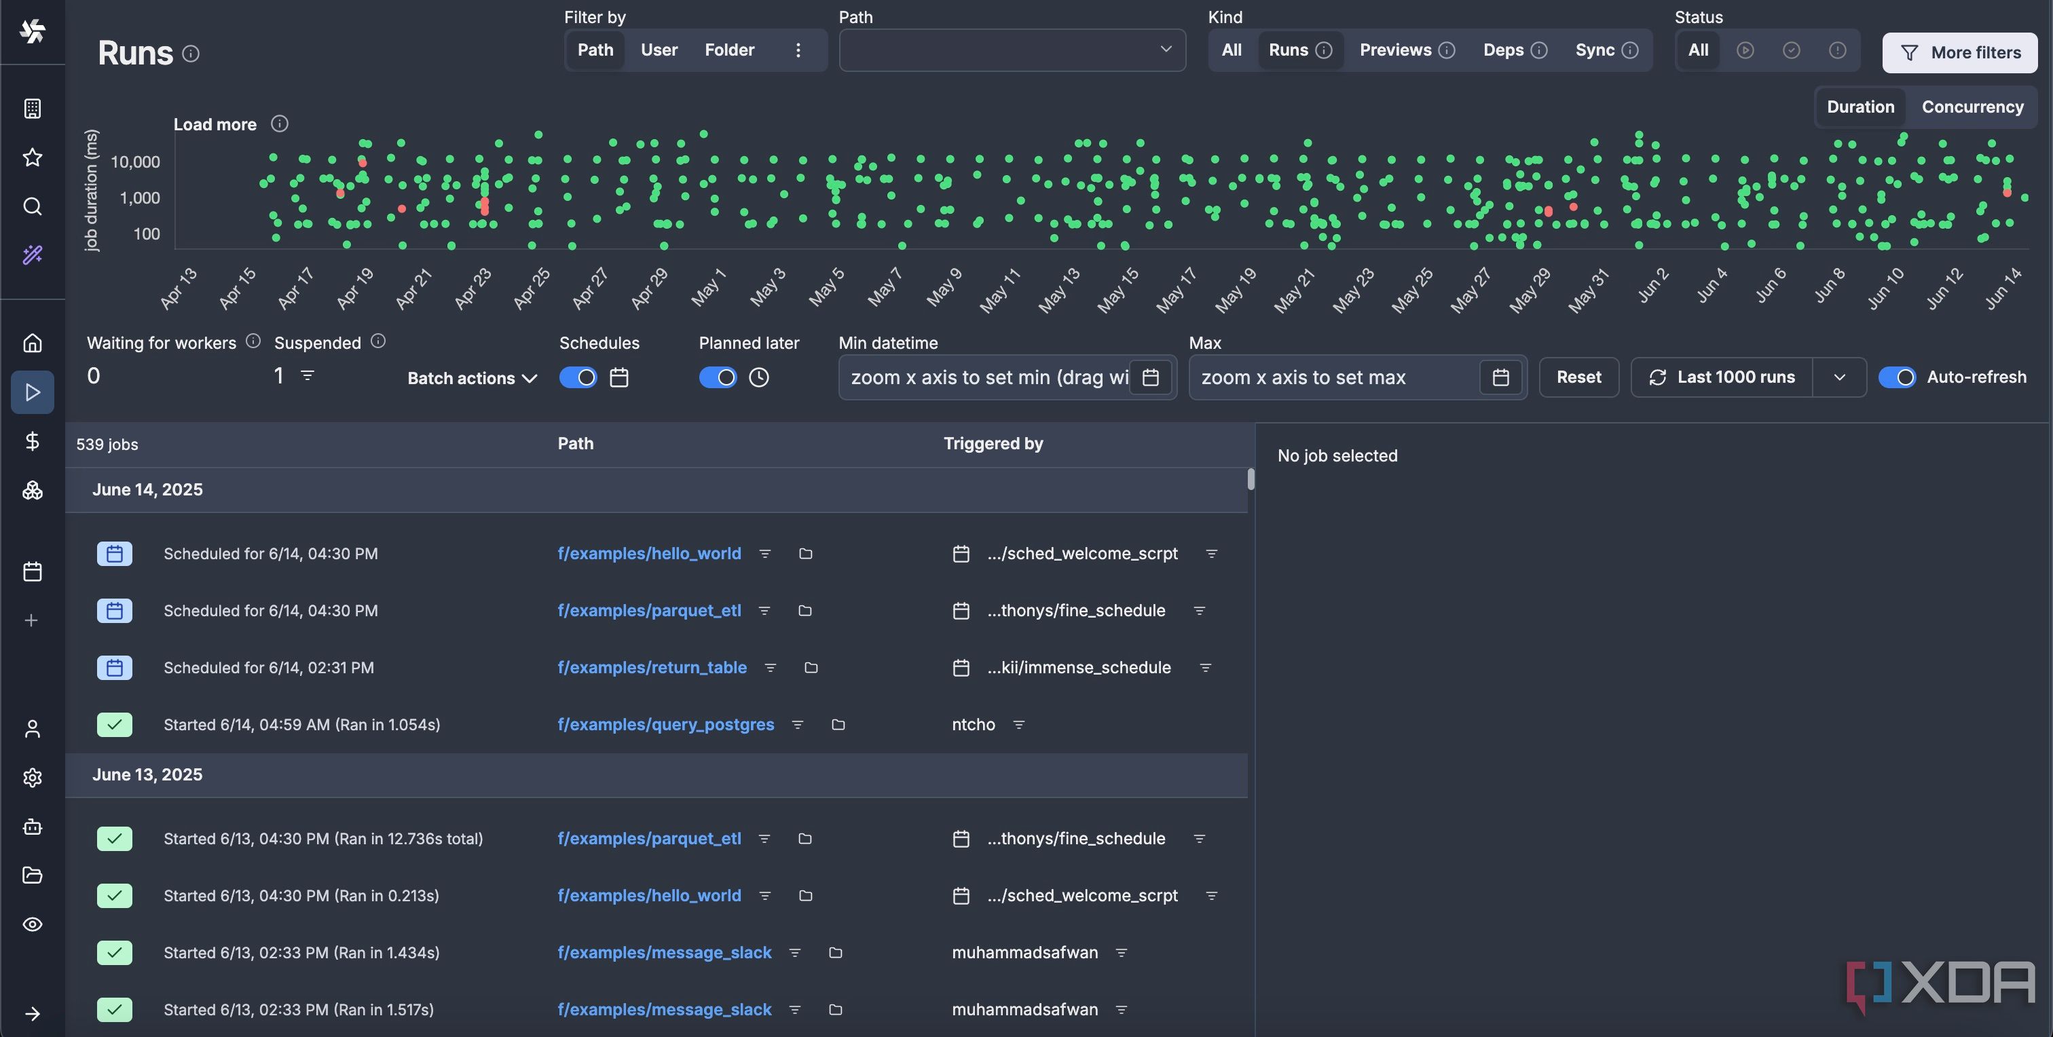Select User in Filter by group
Image resolution: width=2053 pixels, height=1037 pixels.
click(x=659, y=50)
